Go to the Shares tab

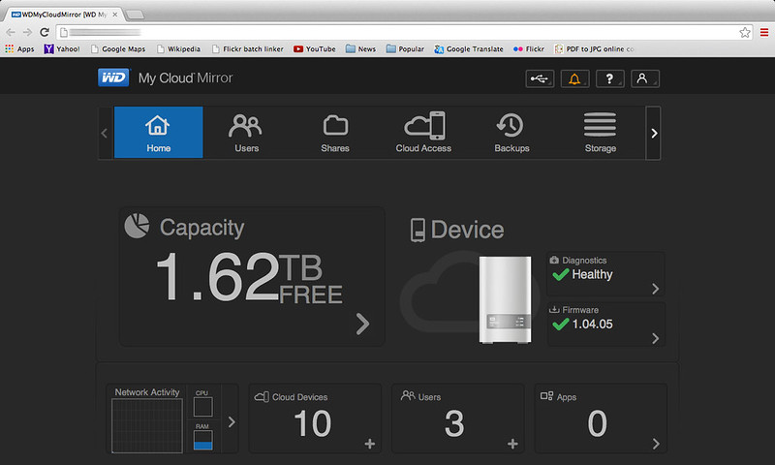coord(335,133)
